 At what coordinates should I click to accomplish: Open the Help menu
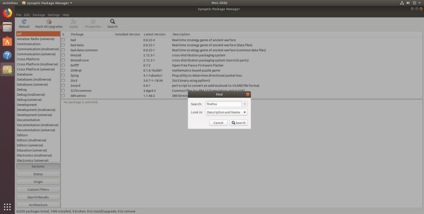pyautogui.click(x=66, y=15)
